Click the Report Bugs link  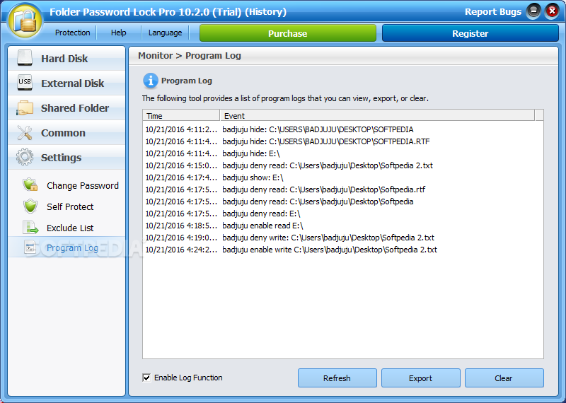pyautogui.click(x=492, y=12)
